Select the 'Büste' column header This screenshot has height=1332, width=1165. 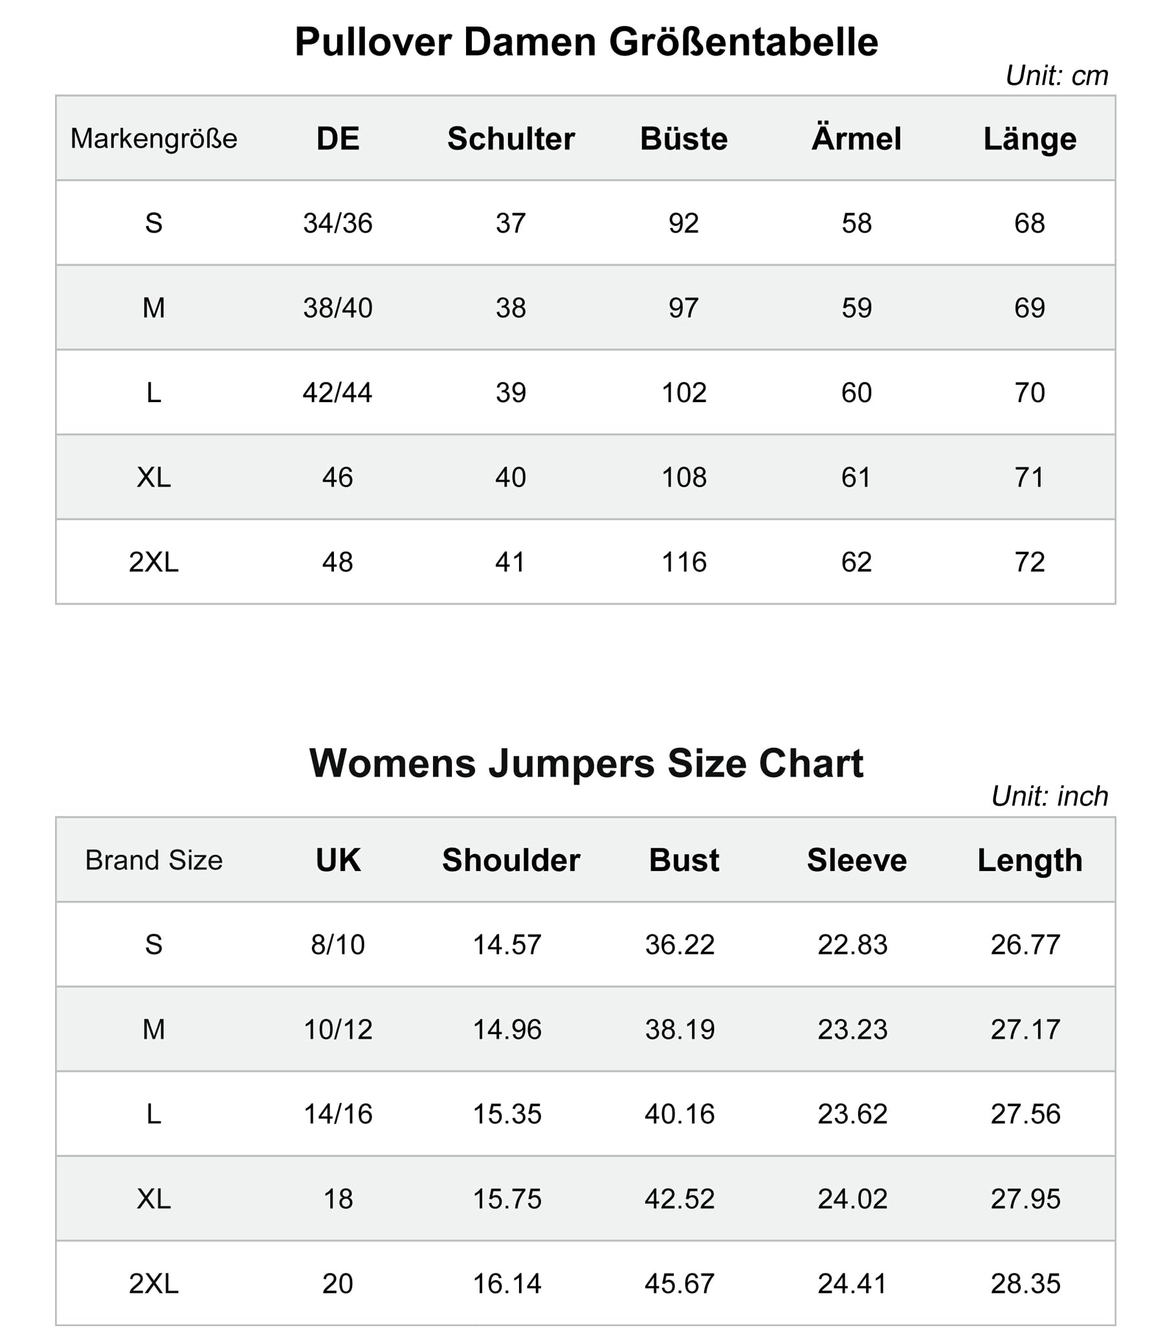(x=684, y=139)
